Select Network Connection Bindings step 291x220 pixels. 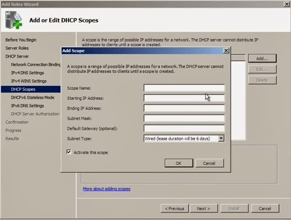click(36, 65)
